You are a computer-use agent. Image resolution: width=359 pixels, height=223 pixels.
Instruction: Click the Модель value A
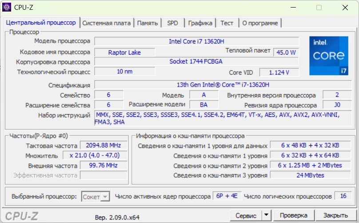pos(204,95)
